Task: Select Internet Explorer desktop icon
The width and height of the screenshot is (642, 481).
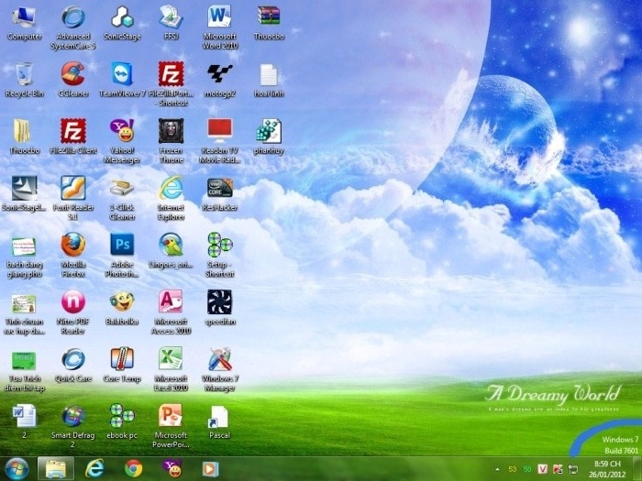Action: 171,198
